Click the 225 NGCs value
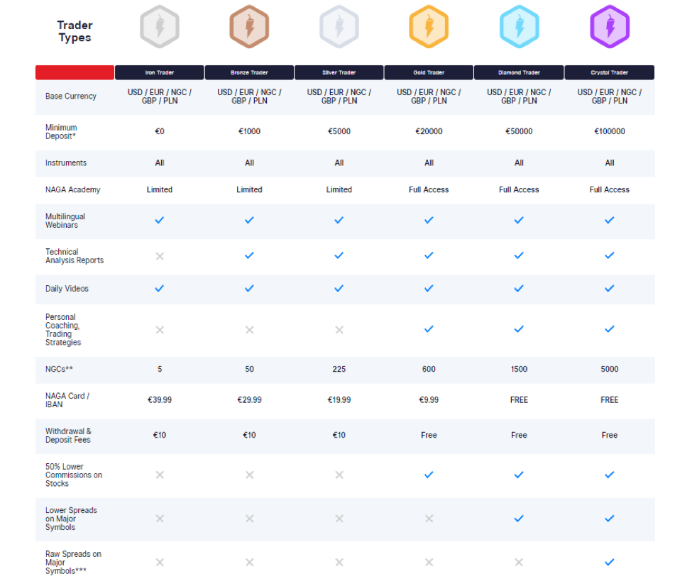692x586 pixels. pos(339,370)
